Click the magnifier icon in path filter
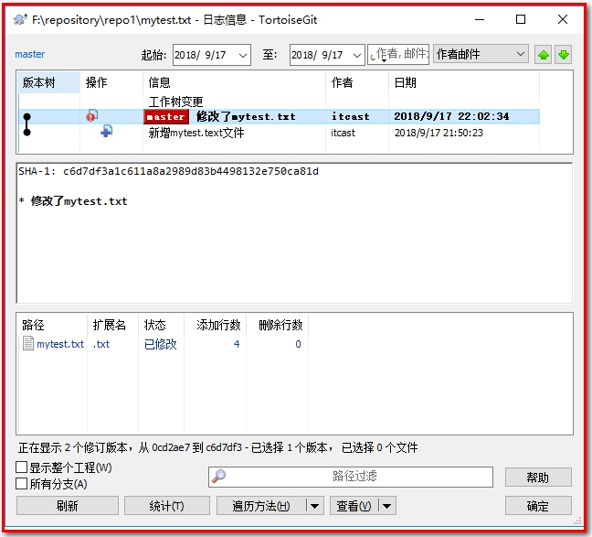This screenshot has width=592, height=537. tap(218, 476)
